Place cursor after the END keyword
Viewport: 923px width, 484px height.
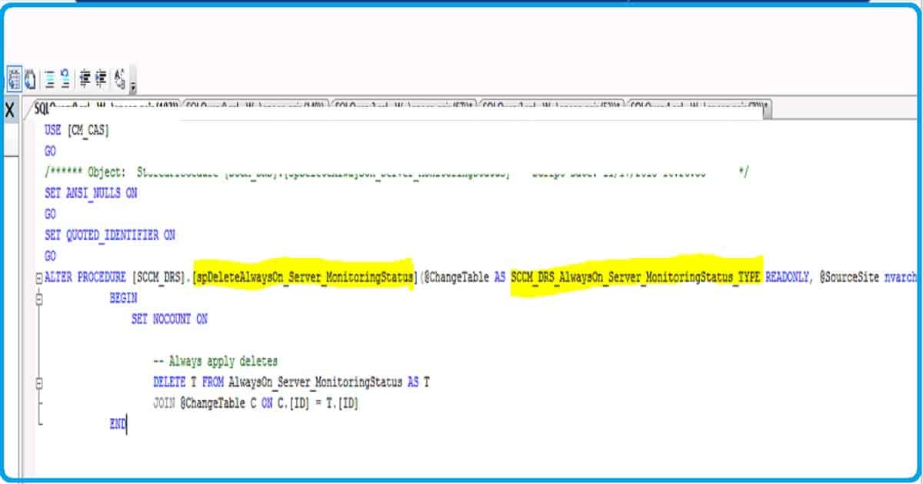pyautogui.click(x=127, y=423)
